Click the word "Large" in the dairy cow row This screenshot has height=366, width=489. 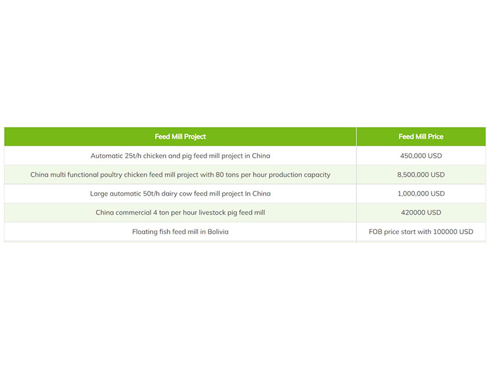coord(100,193)
